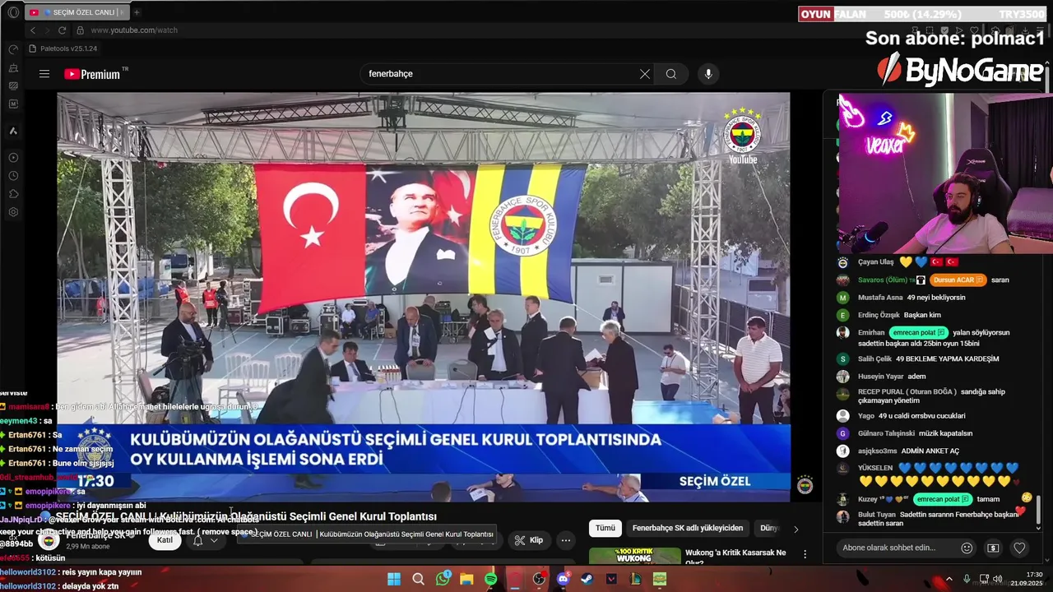This screenshot has height=592, width=1053.
Task: Click the www.youtube.com/watch address bar
Action: pyautogui.click(x=134, y=30)
